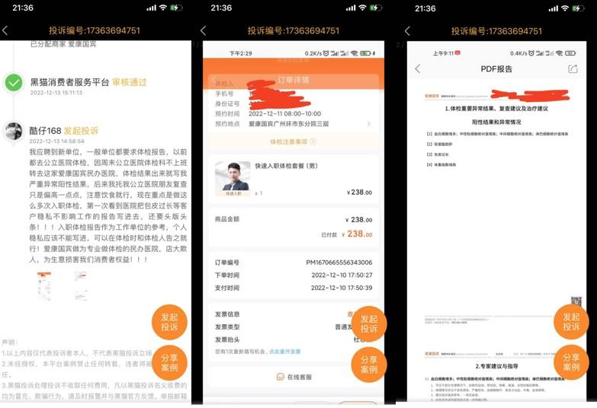Tap timestamp 2022-12-13 15:11:13

pyautogui.click(x=56, y=93)
